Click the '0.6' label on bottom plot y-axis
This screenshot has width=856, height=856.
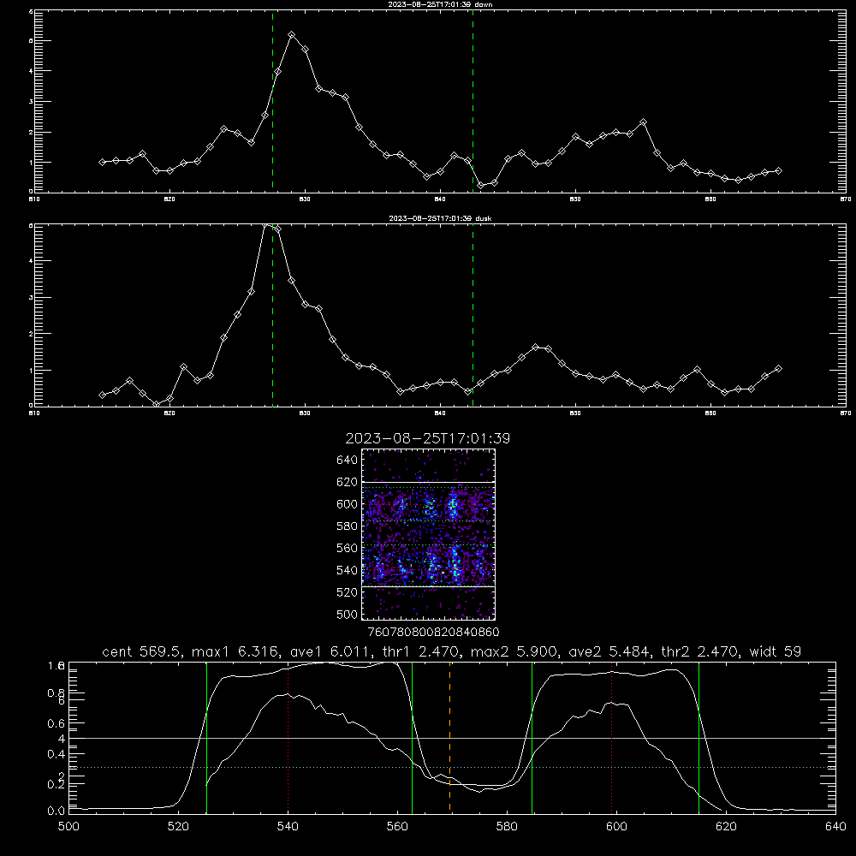(x=56, y=723)
